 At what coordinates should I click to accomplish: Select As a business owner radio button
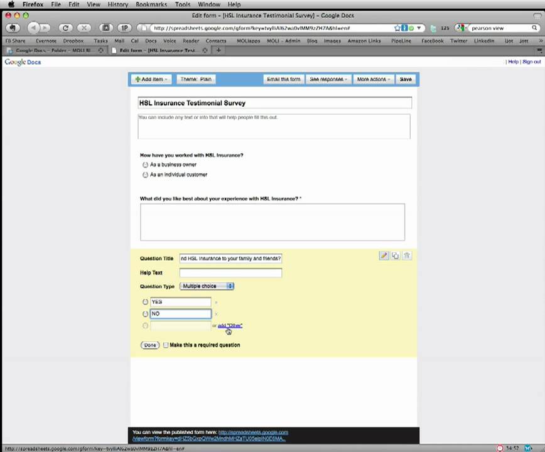pos(145,164)
